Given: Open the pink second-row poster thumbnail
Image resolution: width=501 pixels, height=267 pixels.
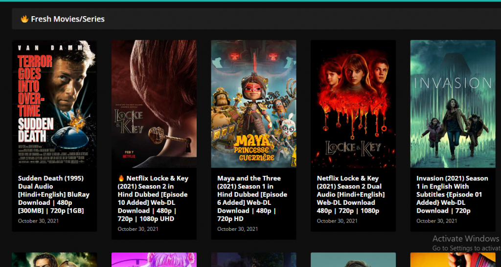Looking at the screenshot, I should (154, 260).
